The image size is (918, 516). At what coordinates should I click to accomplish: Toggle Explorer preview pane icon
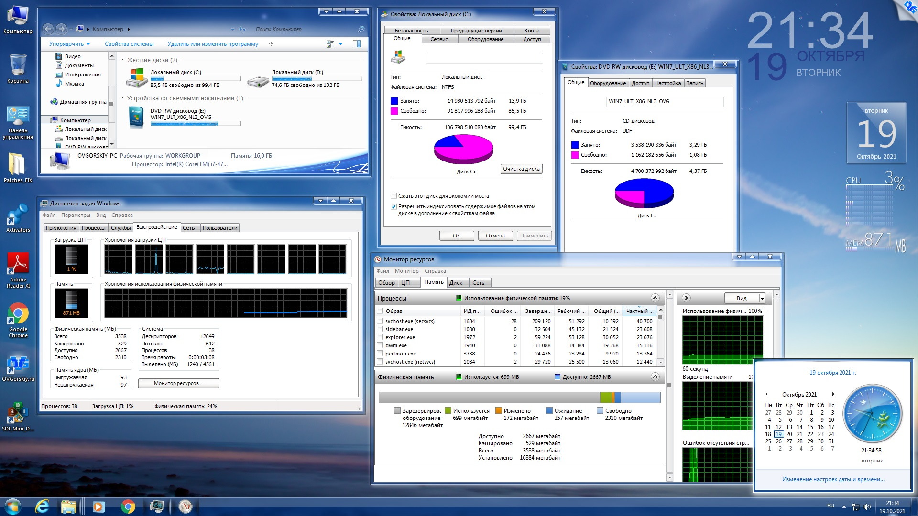356,44
